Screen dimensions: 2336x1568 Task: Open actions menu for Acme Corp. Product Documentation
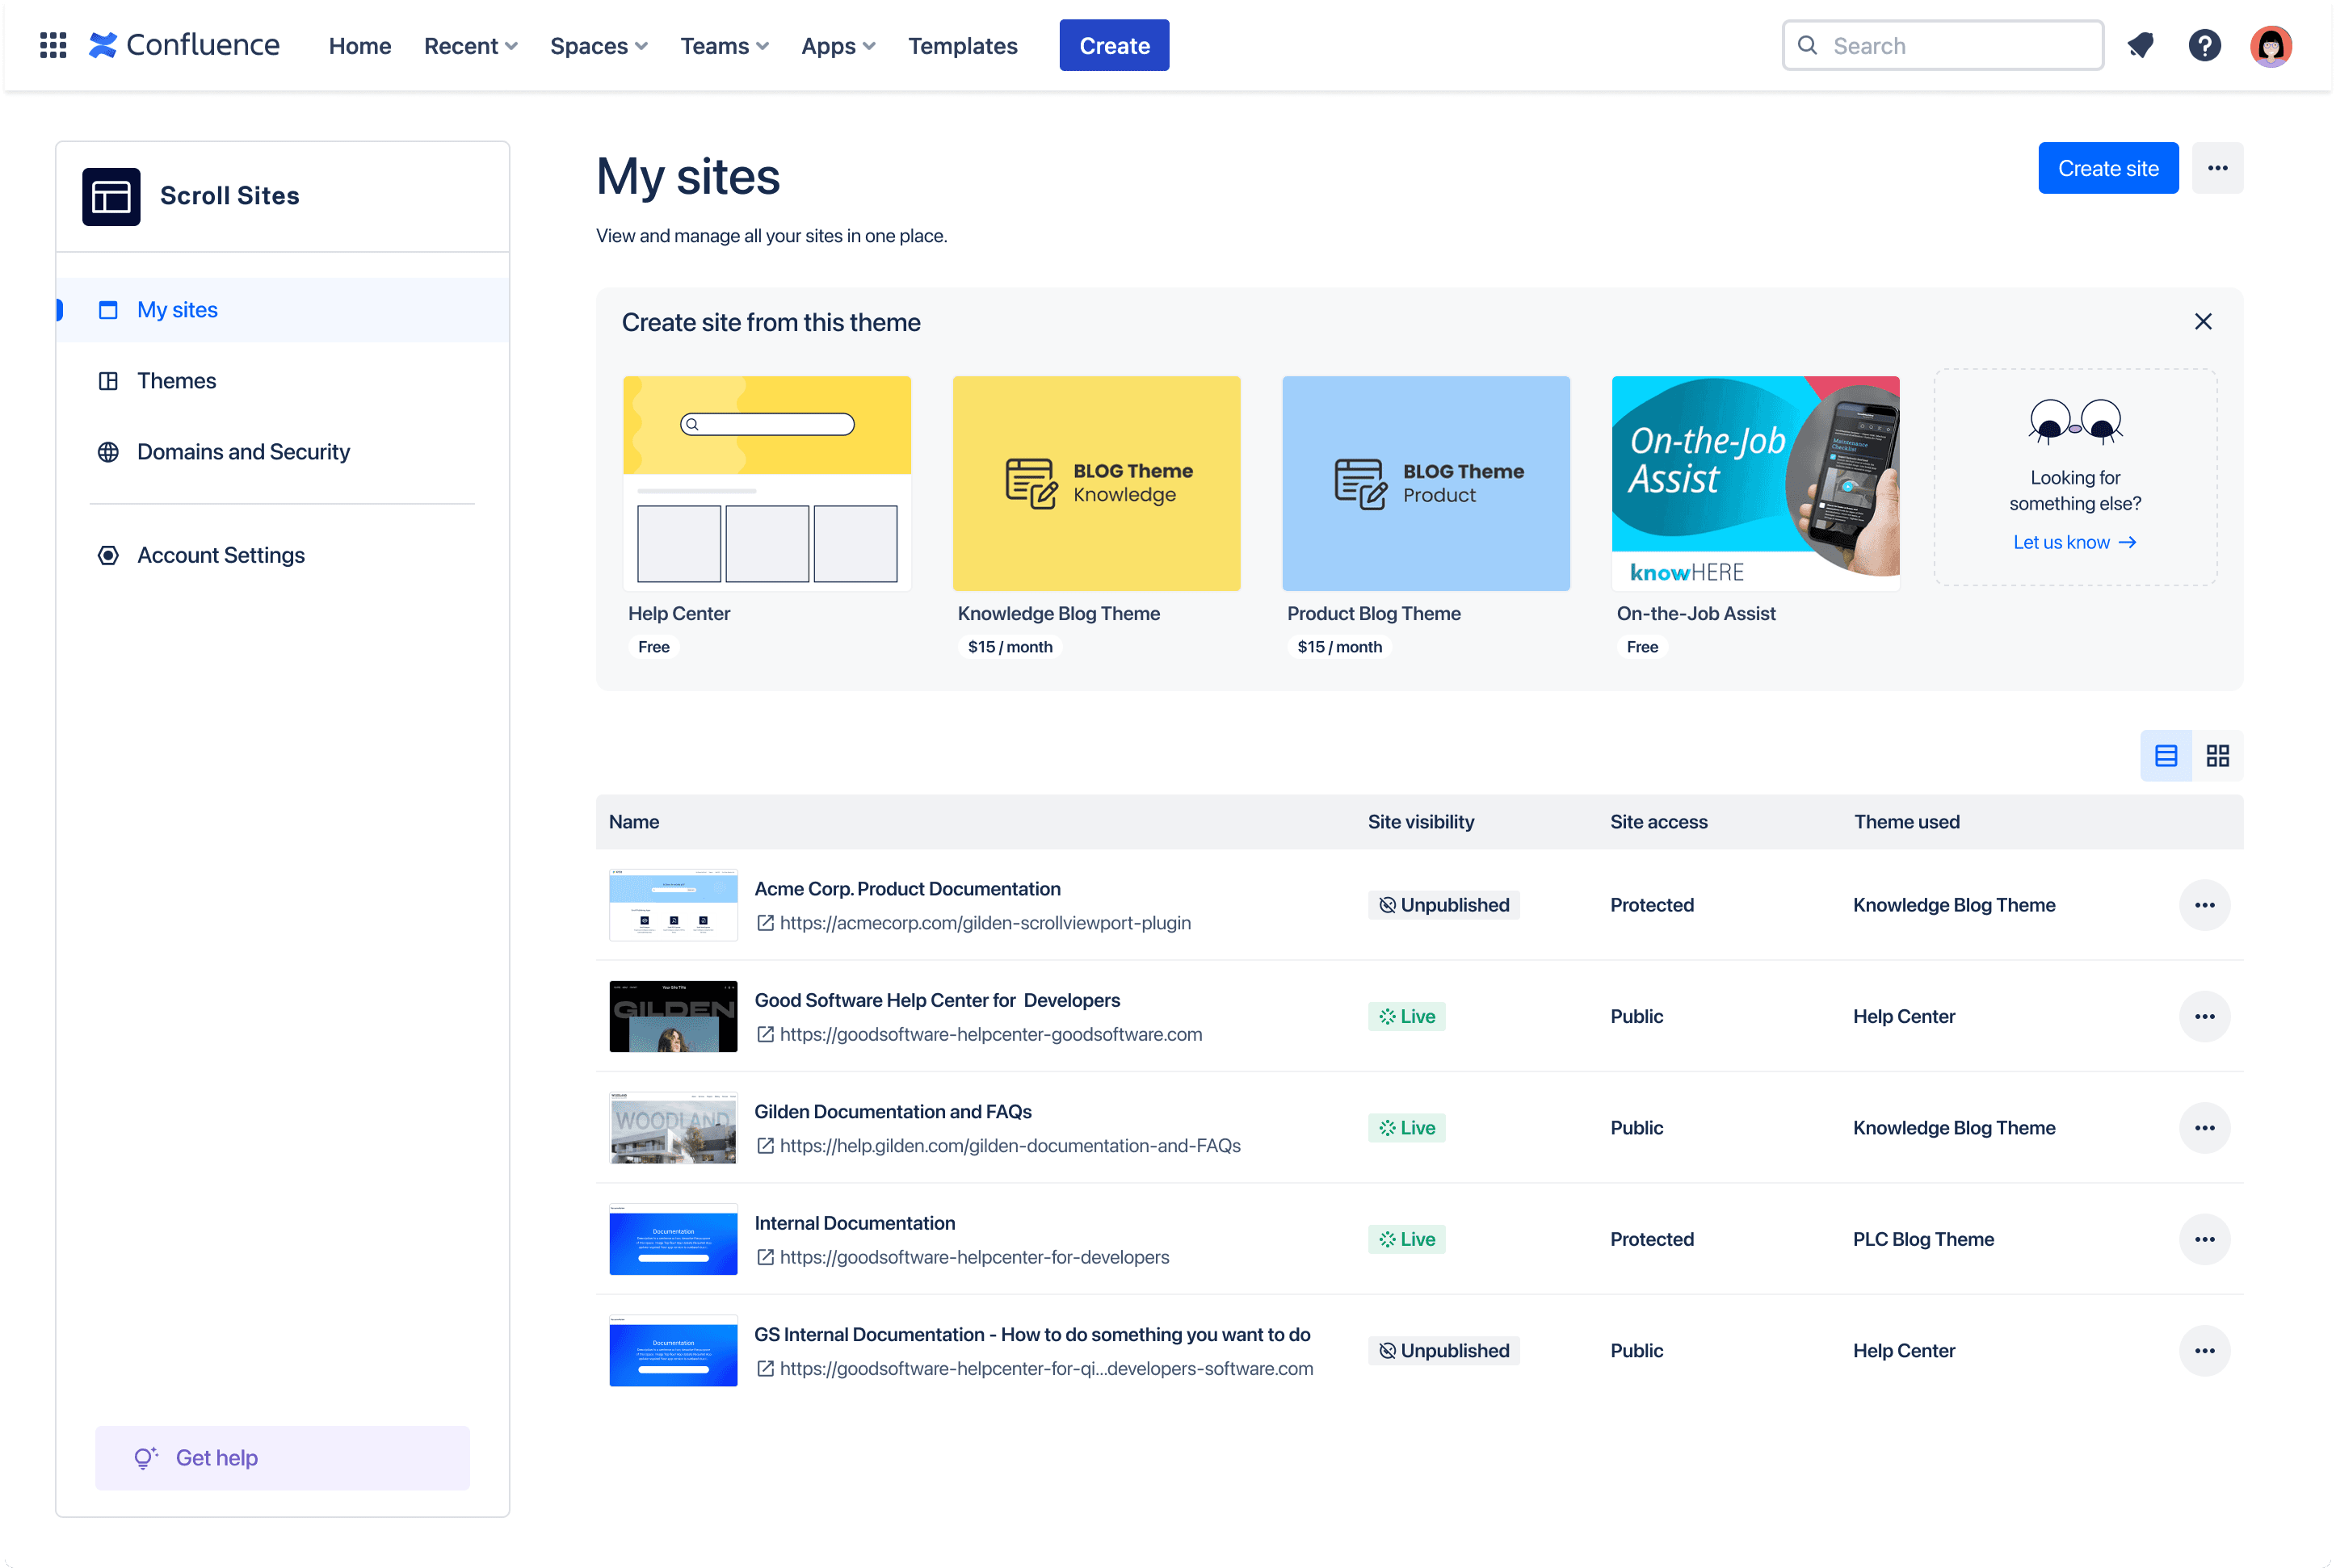2204,905
